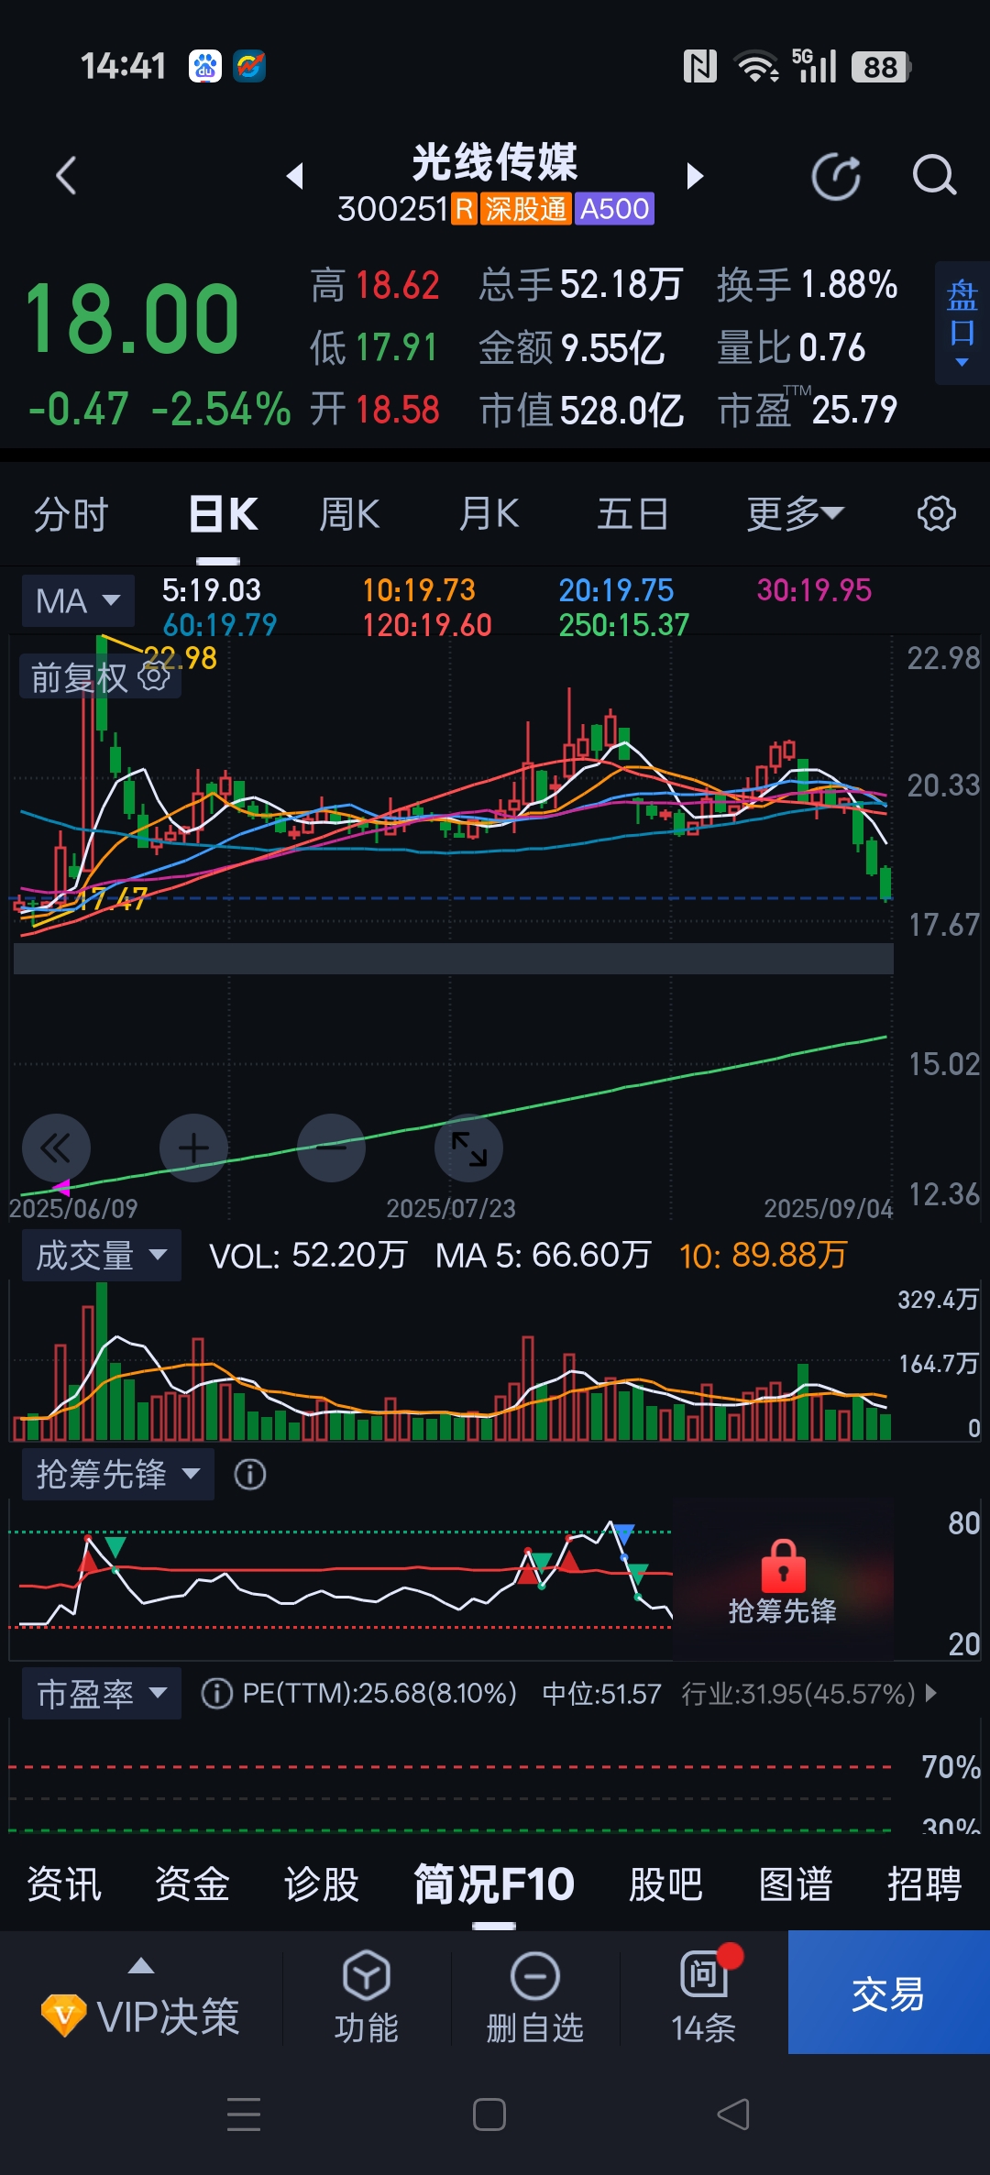This screenshot has width=990, height=2175.
Task: Open the MA indicator dropdown
Action: (78, 601)
